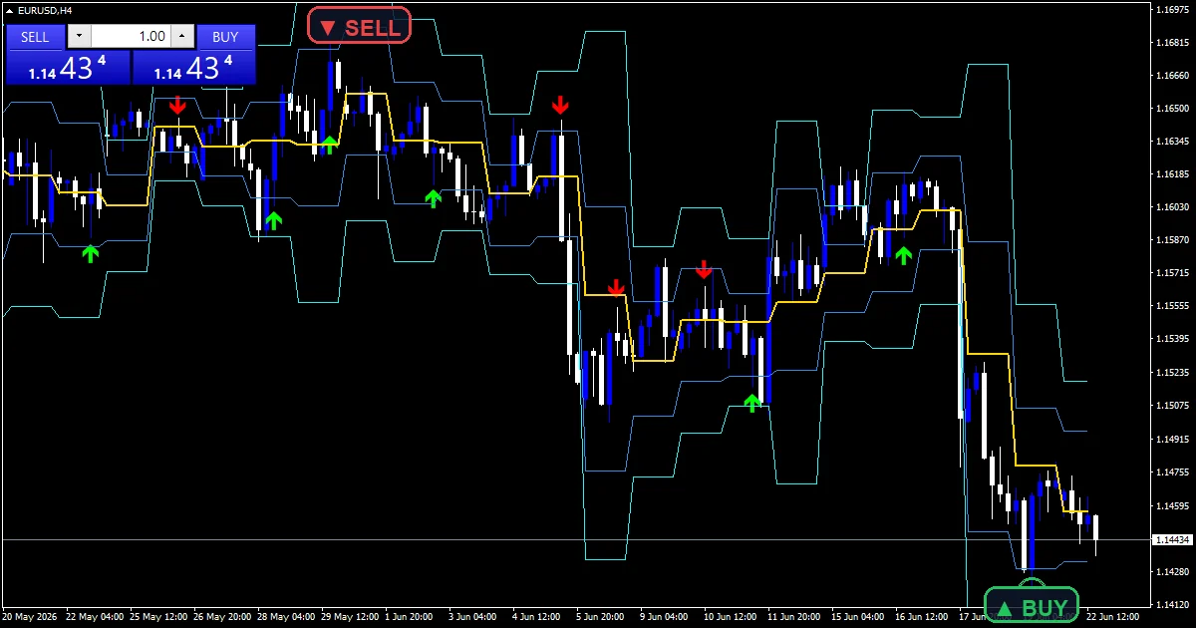Click the 1.14120 price axis label
Viewport: 1196px width, 628px height.
click(x=1172, y=604)
